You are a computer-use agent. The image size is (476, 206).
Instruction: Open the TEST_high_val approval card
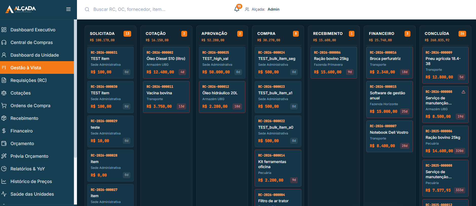(x=222, y=63)
